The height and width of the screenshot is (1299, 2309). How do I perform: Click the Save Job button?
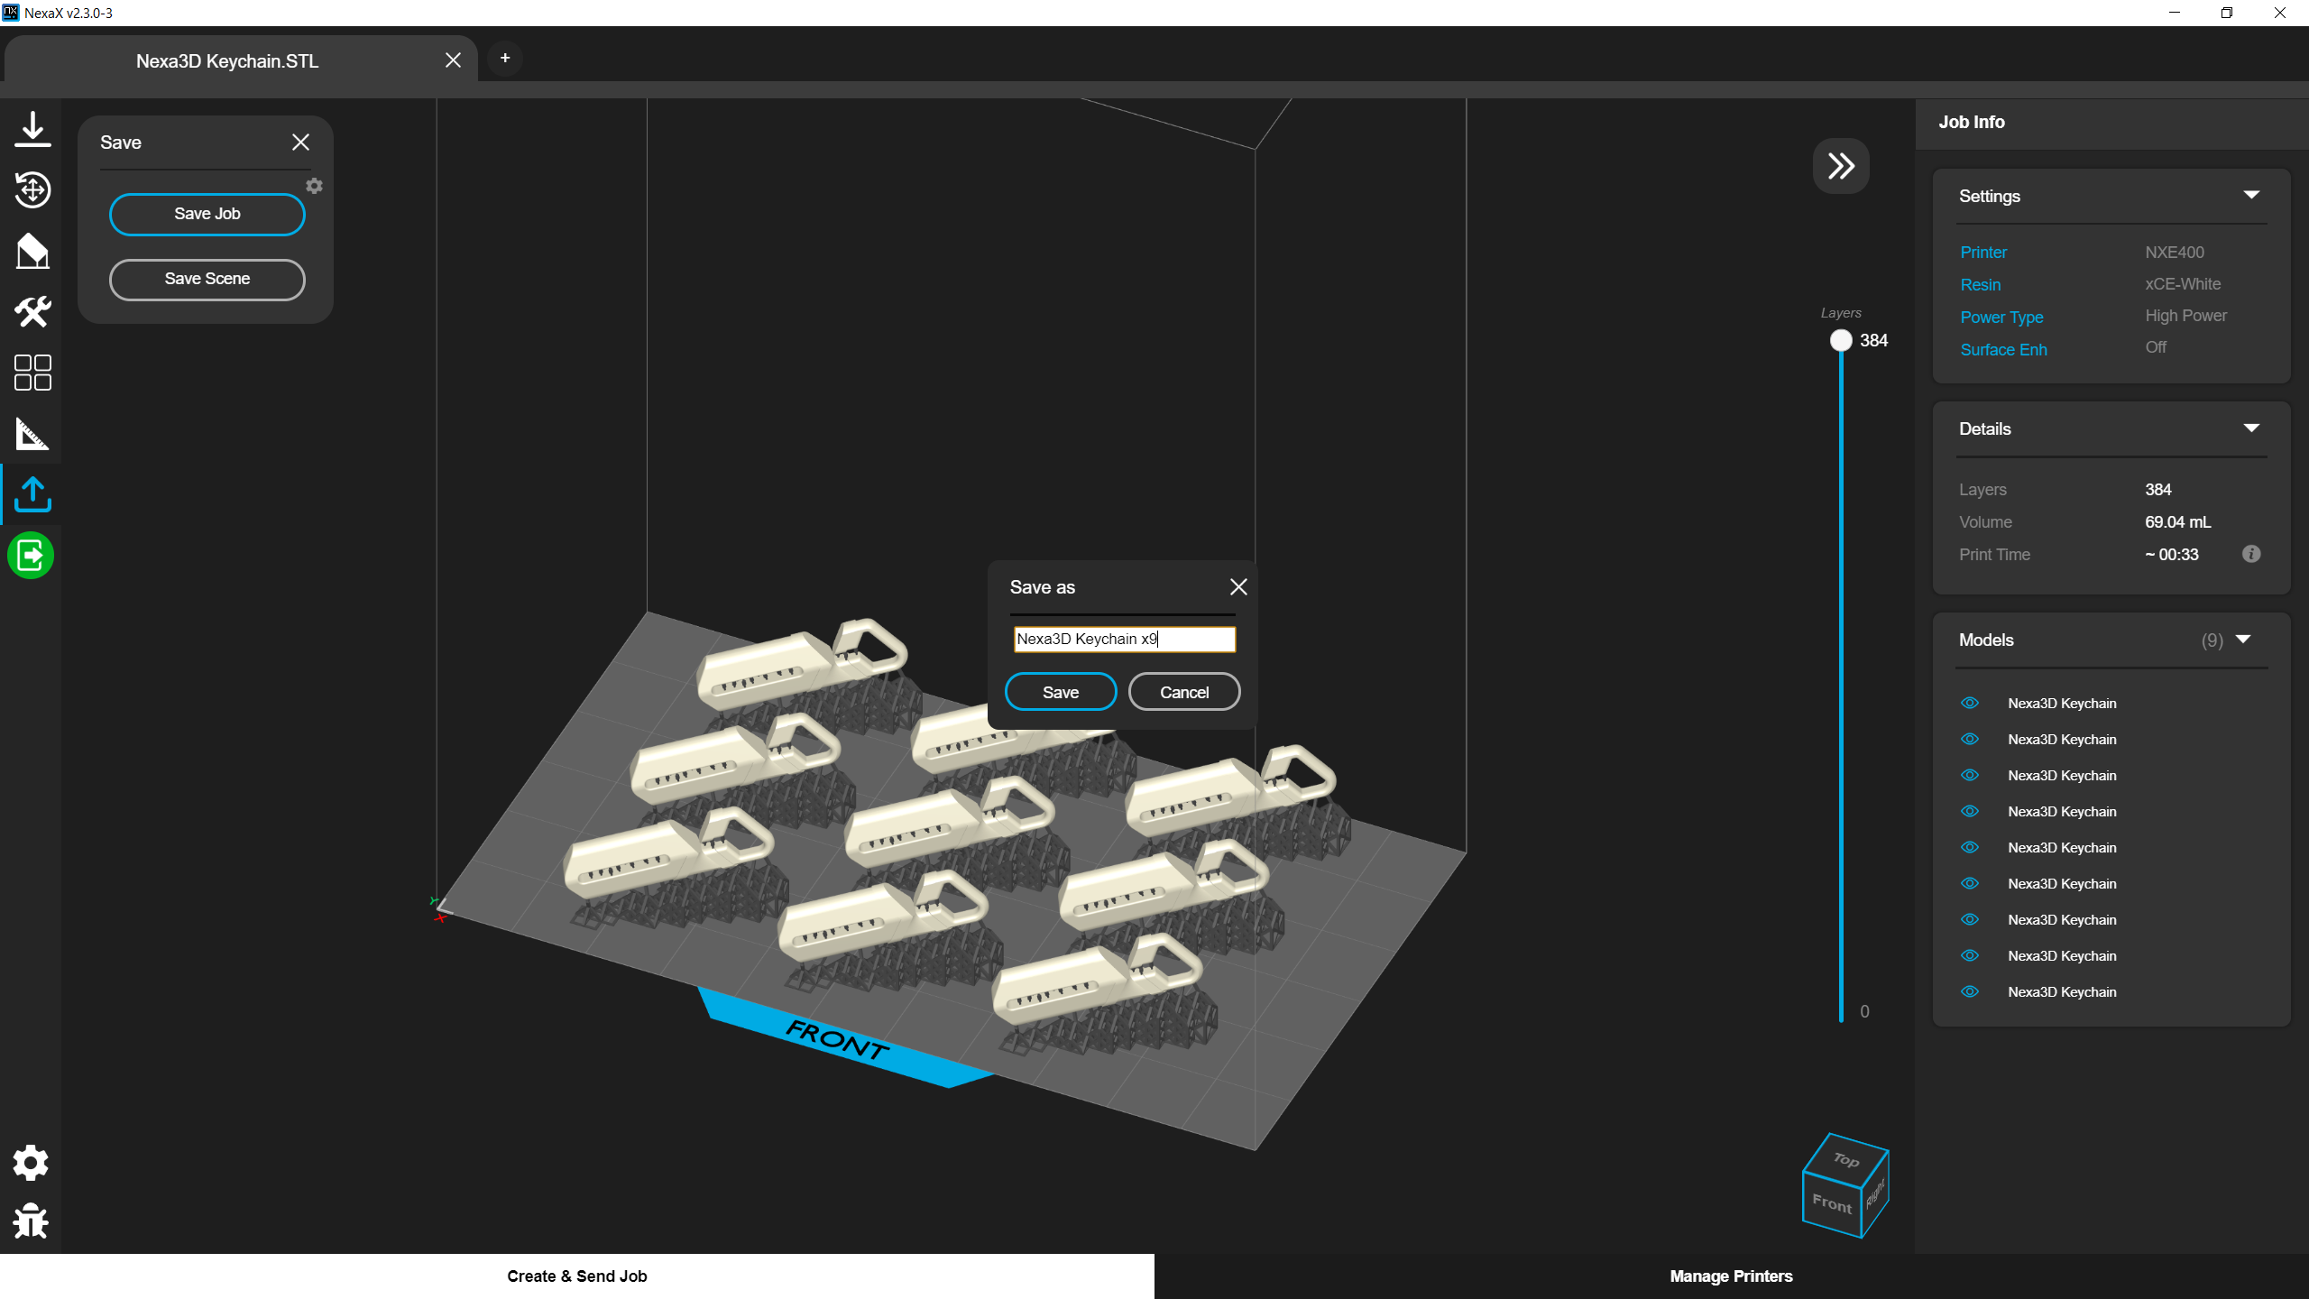tap(207, 214)
